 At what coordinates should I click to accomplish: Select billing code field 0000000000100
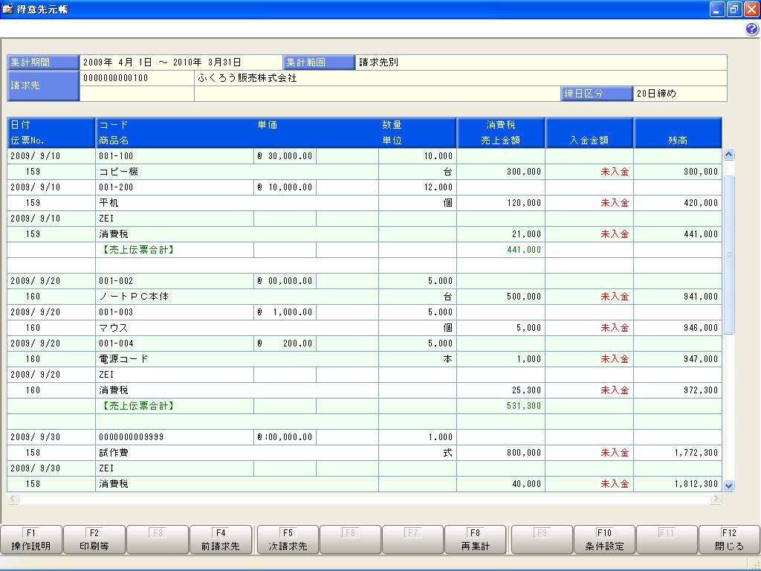tap(137, 77)
